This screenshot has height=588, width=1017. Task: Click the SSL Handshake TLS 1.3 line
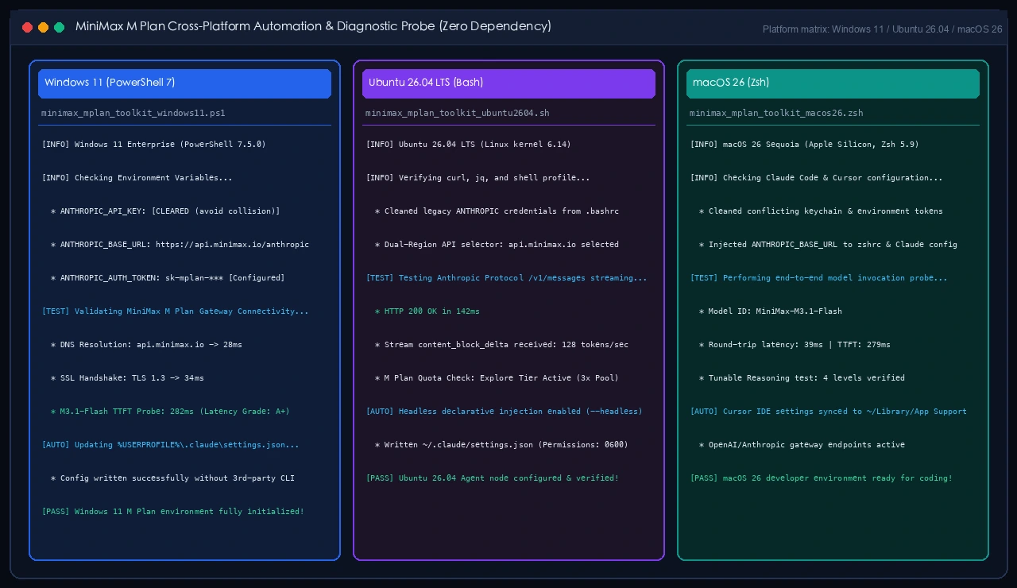tap(127, 378)
